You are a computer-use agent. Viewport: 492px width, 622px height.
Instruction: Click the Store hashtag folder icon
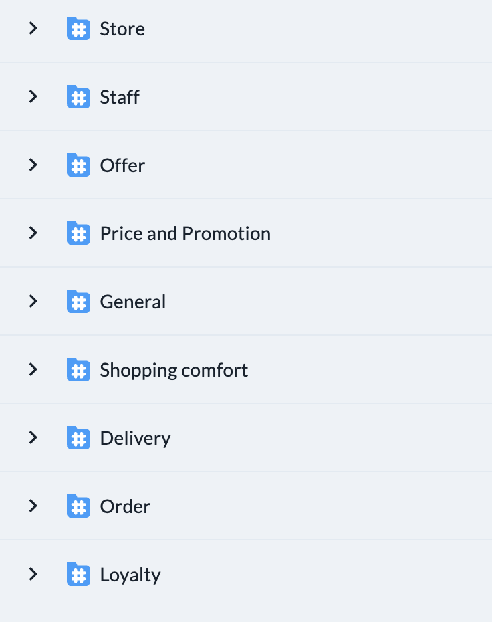click(x=78, y=29)
